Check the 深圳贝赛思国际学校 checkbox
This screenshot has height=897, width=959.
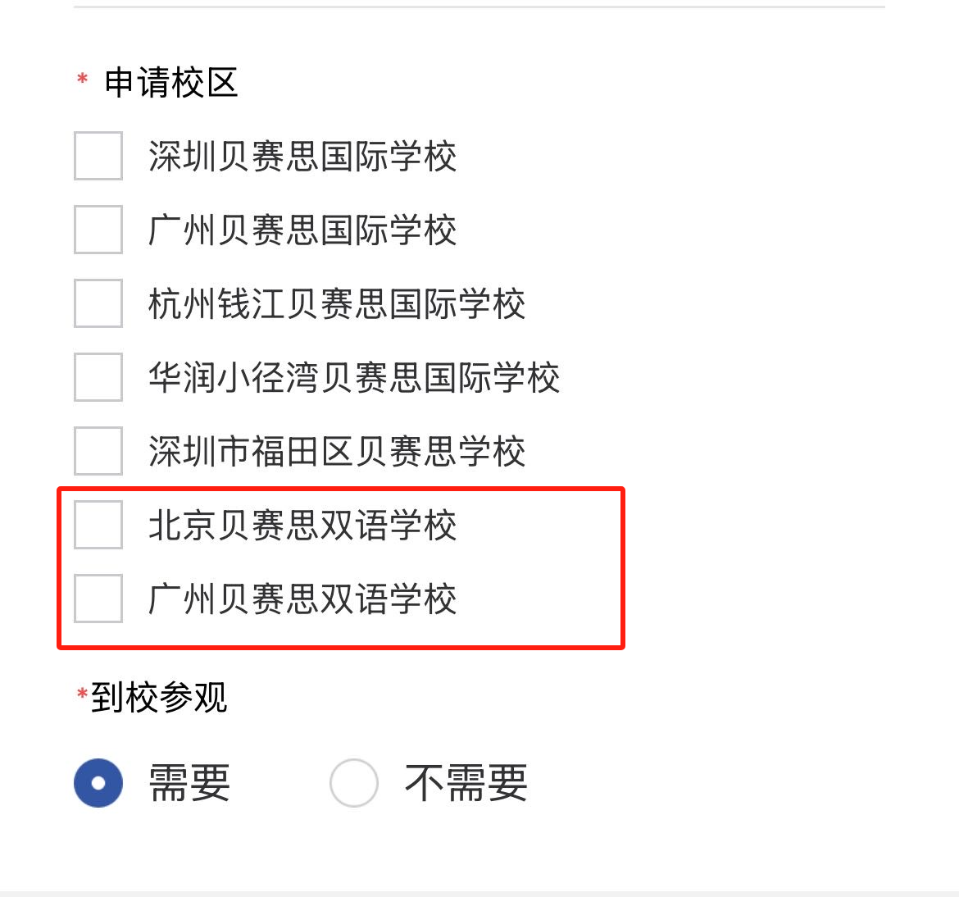pos(98,157)
